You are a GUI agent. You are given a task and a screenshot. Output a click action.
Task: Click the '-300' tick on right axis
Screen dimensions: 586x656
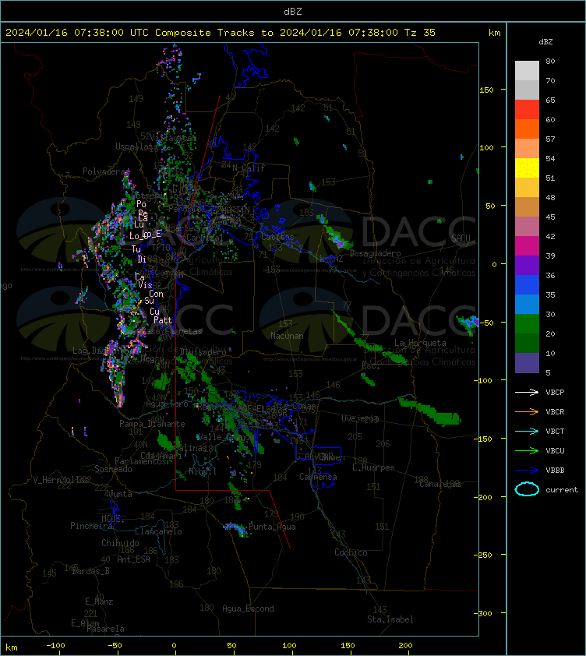pyautogui.click(x=484, y=613)
